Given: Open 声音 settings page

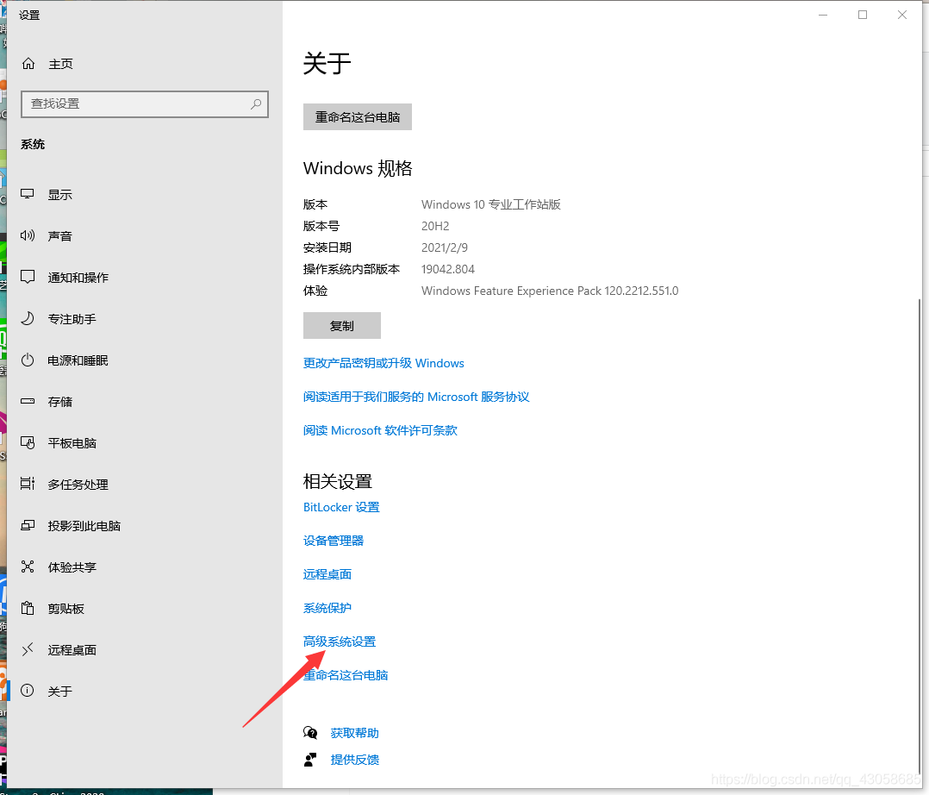Looking at the screenshot, I should point(59,236).
